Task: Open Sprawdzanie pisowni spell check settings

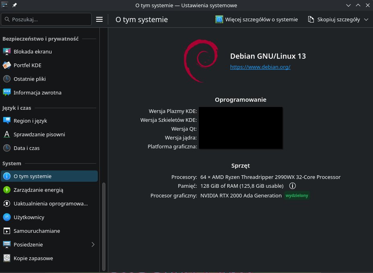Action: click(x=49, y=134)
